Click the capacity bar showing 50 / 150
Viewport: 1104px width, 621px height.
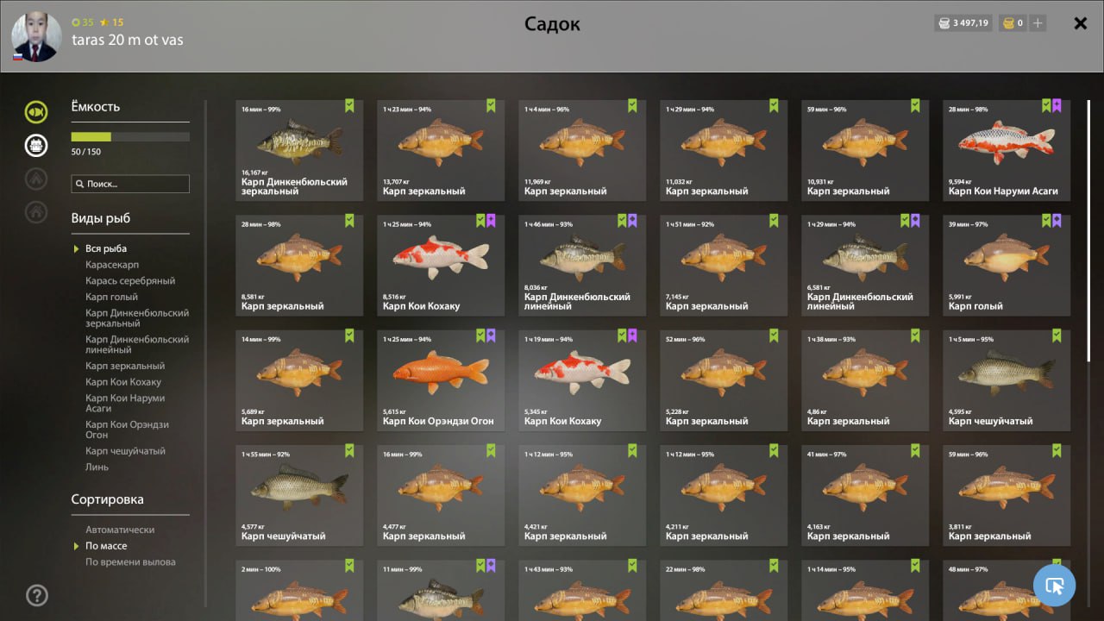130,136
